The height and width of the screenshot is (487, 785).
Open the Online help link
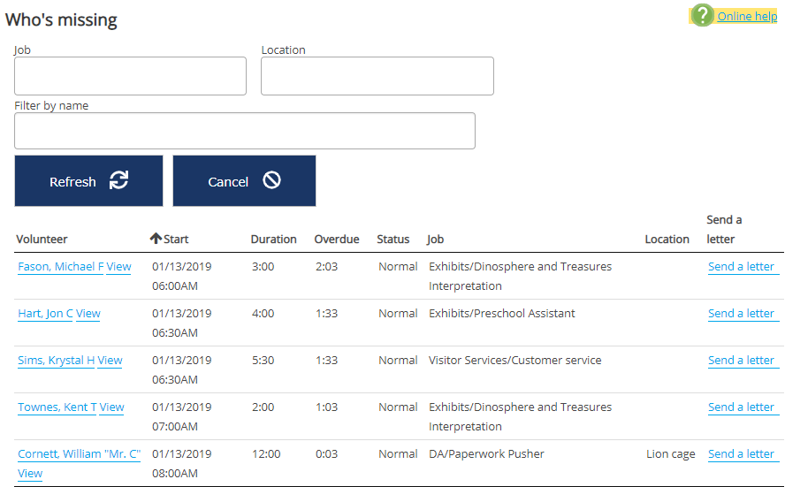[x=747, y=16]
